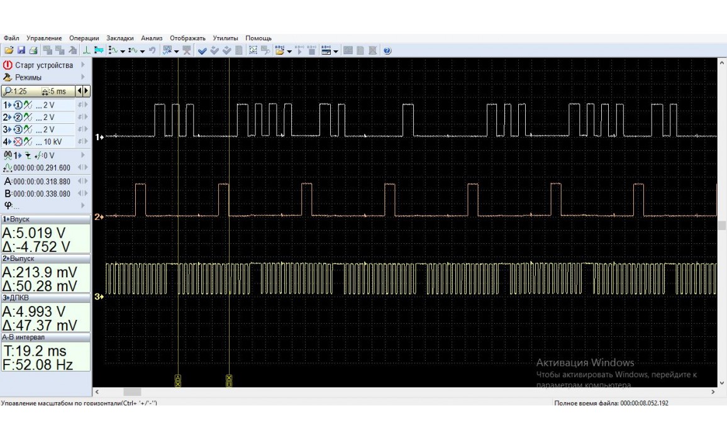Toggle channel 1 input on/off icon
The width and height of the screenshot is (727, 440).
18,105
